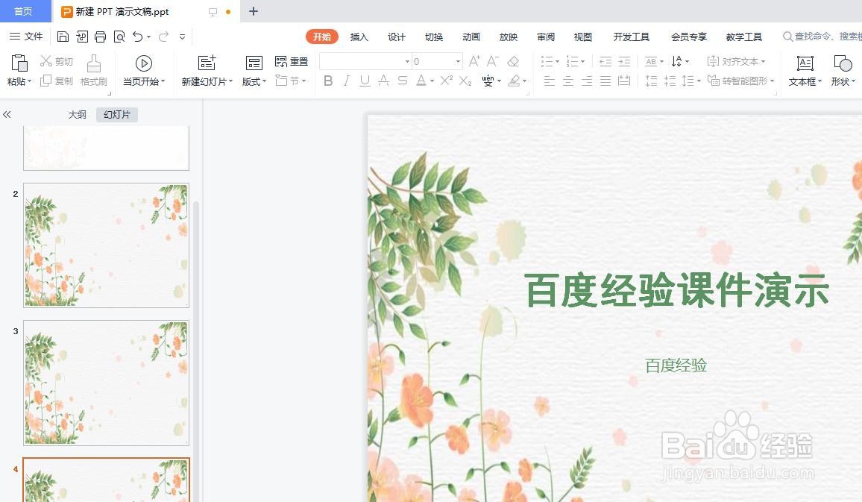Center align text

click(x=568, y=81)
